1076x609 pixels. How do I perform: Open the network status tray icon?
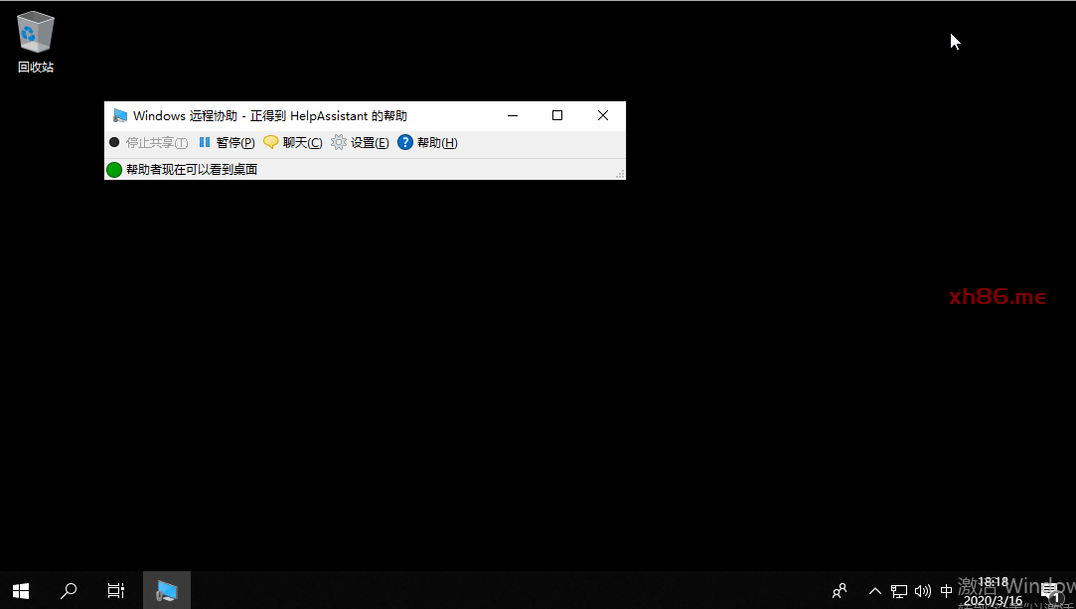coord(899,591)
